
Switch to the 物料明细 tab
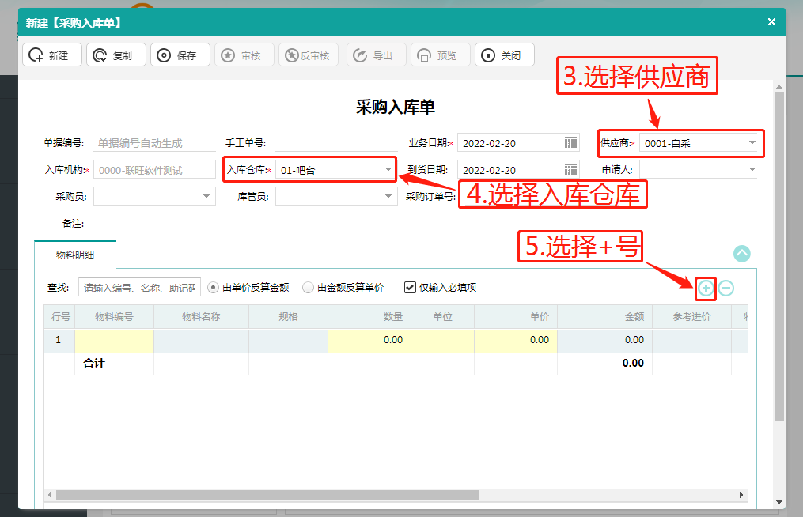75,255
